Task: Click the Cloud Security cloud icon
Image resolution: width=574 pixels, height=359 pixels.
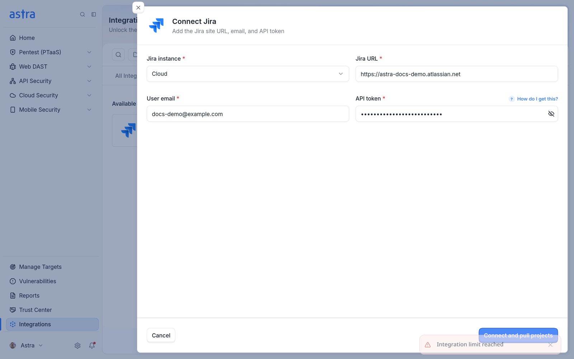Action: 13,95
